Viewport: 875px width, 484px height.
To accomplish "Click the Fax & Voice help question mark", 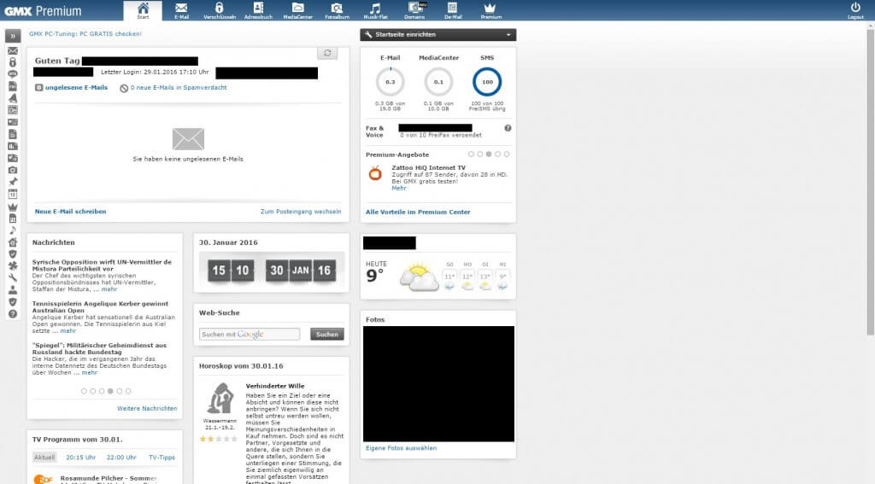I will [508, 128].
